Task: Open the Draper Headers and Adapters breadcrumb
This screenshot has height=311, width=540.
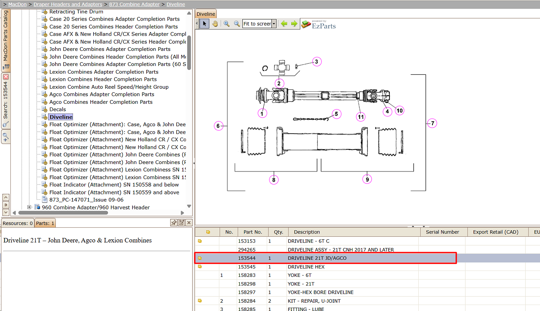Action: click(x=68, y=4)
